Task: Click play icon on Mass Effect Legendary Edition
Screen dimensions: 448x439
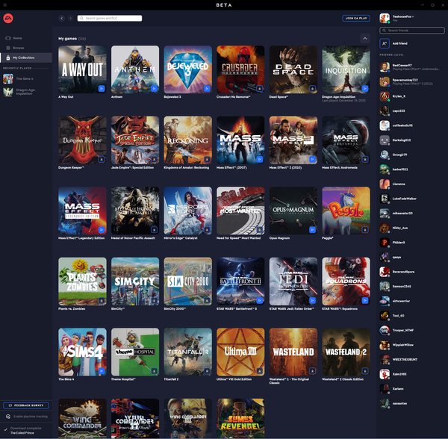Action: 102,230
